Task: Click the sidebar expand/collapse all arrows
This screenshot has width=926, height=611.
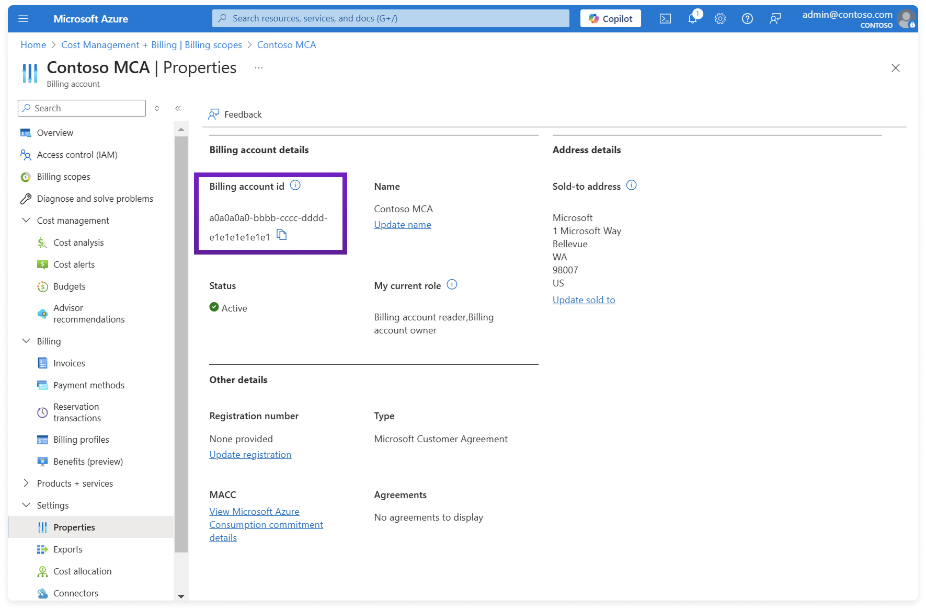Action: coord(157,108)
